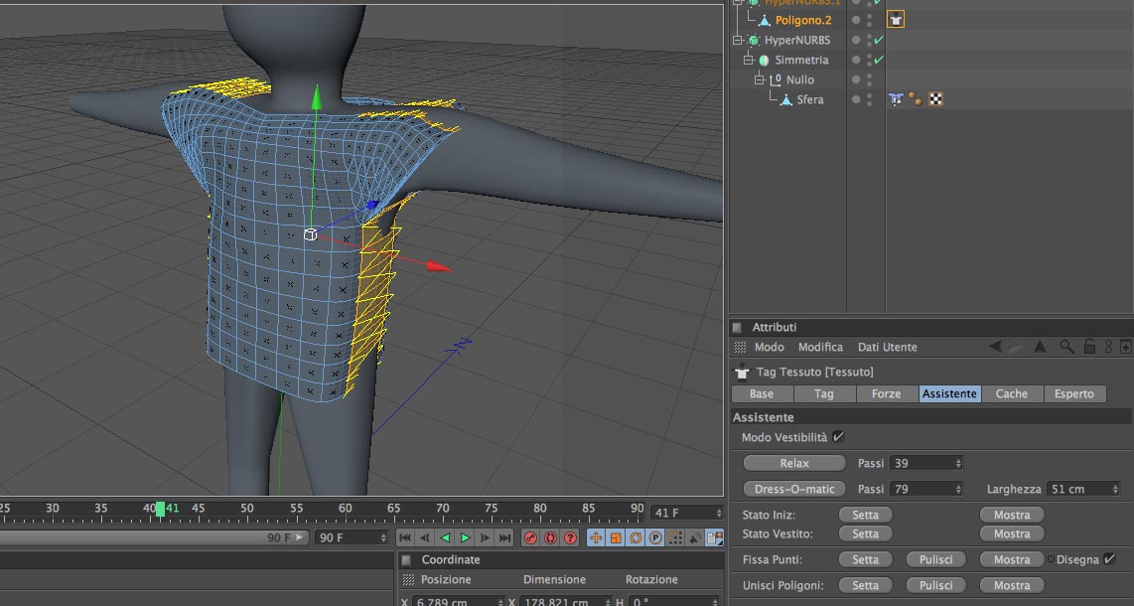The image size is (1134, 606).
Task: Switch to the Forze tab
Action: pos(886,394)
